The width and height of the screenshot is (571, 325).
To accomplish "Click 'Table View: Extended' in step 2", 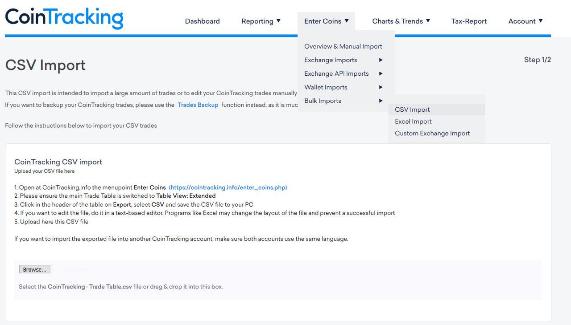I will (x=186, y=196).
